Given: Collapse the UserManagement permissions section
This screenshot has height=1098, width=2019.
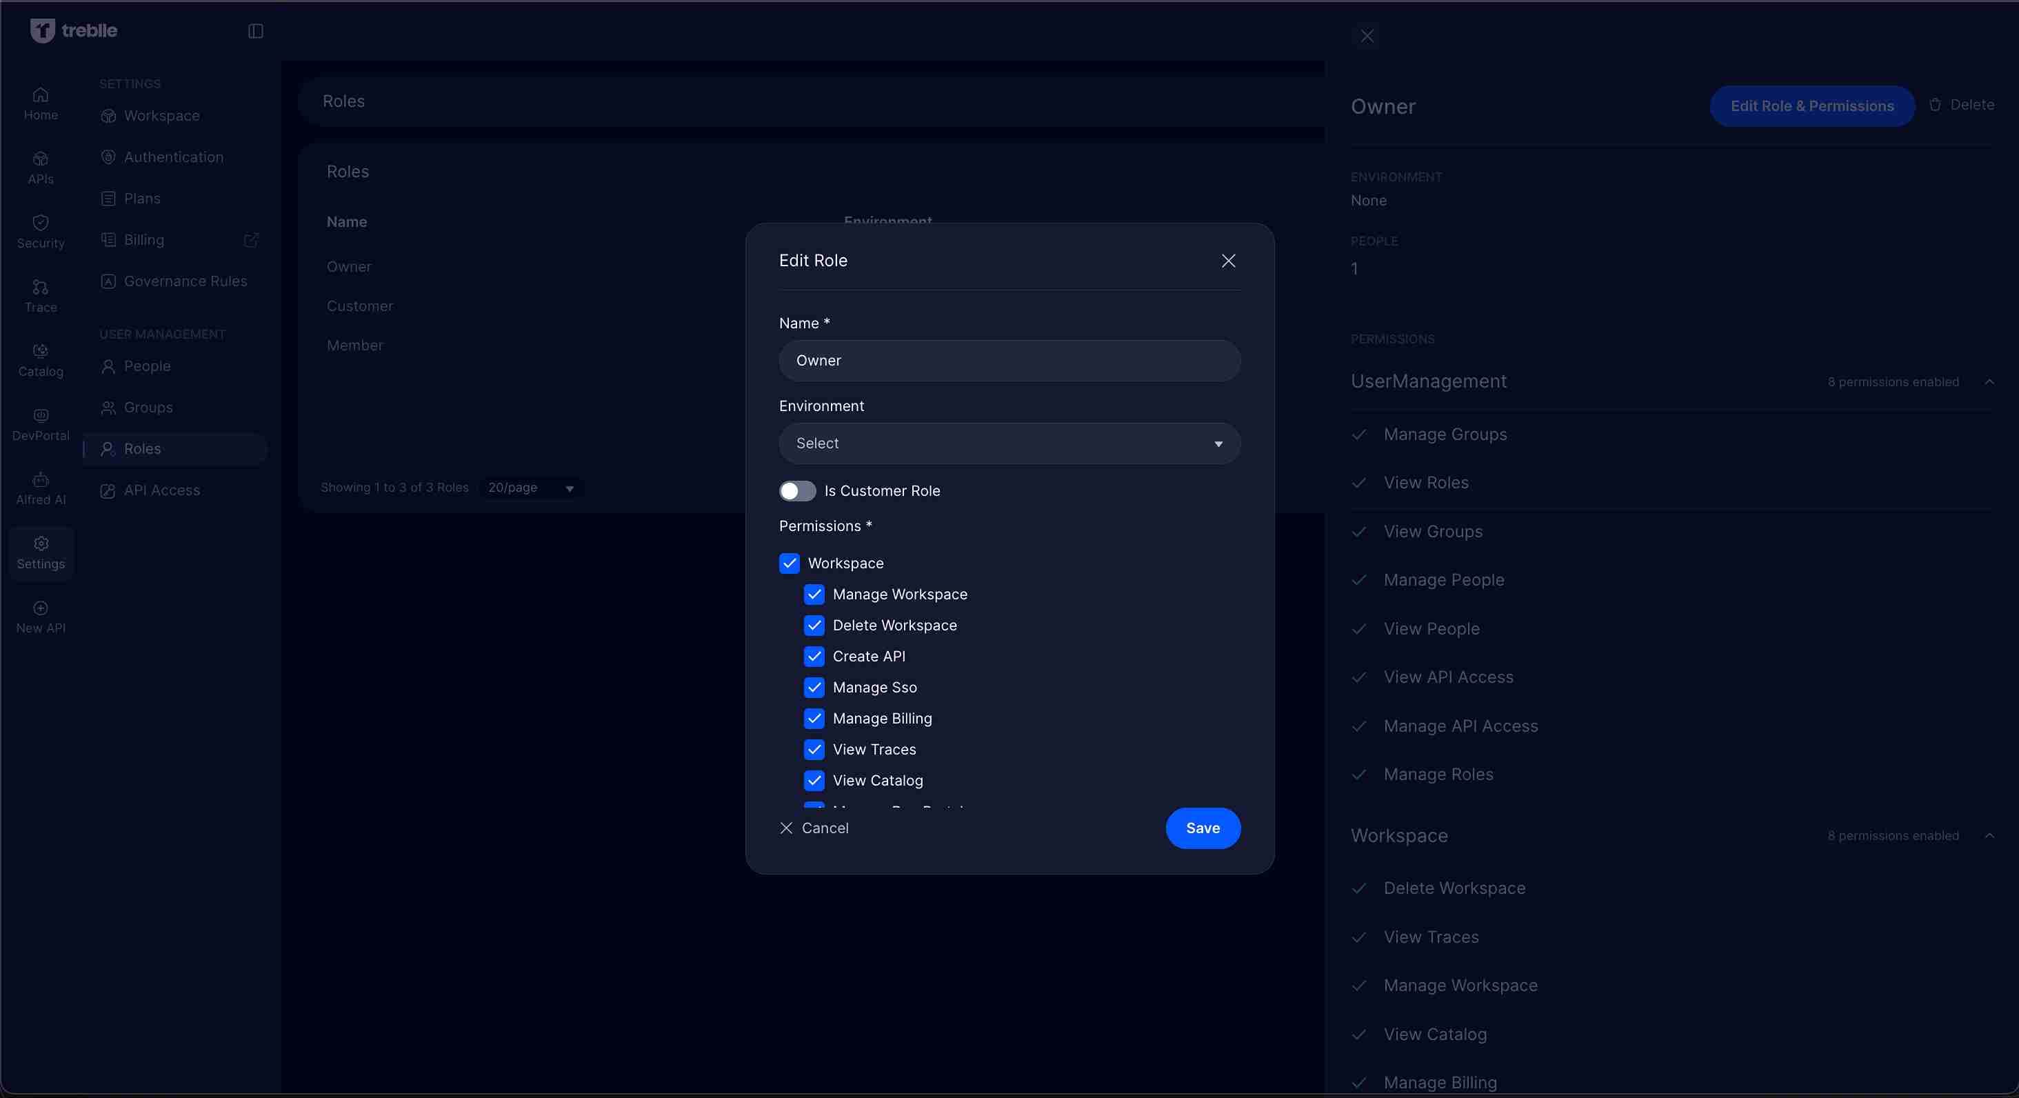Looking at the screenshot, I should pyautogui.click(x=1989, y=381).
